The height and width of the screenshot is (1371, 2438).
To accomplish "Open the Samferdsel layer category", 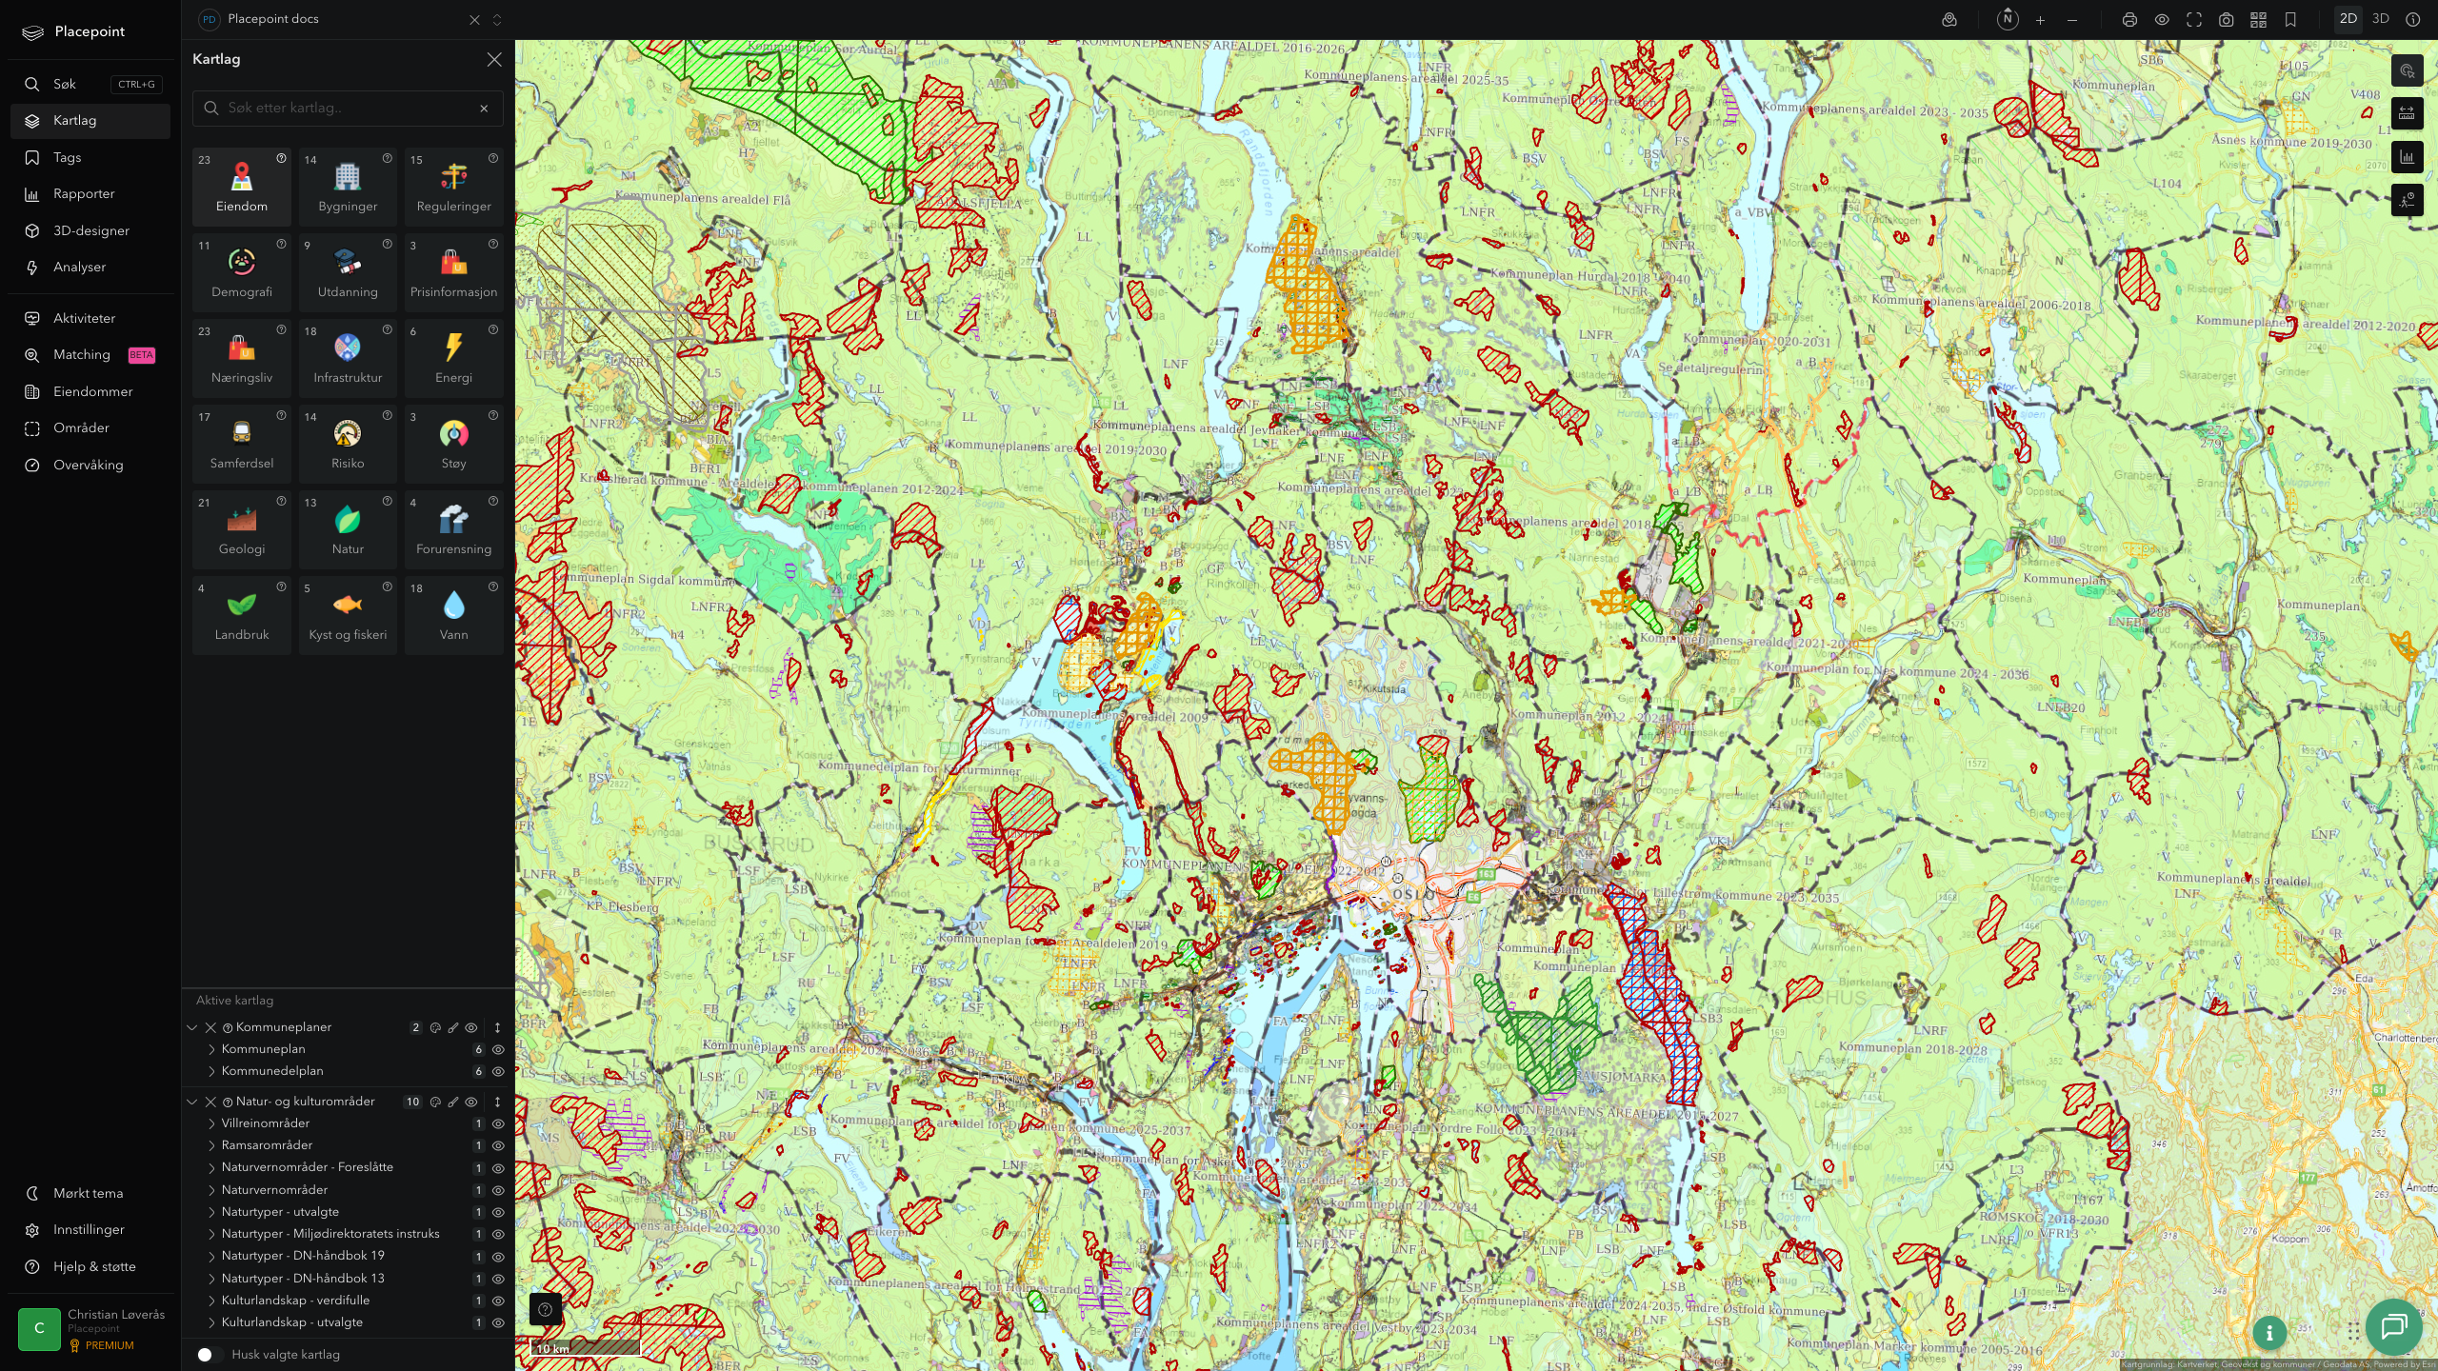I will (242, 444).
